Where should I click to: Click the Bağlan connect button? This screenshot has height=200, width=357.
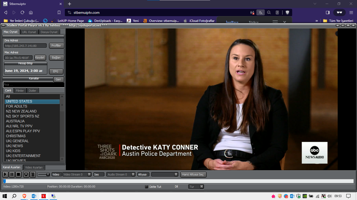(x=56, y=58)
